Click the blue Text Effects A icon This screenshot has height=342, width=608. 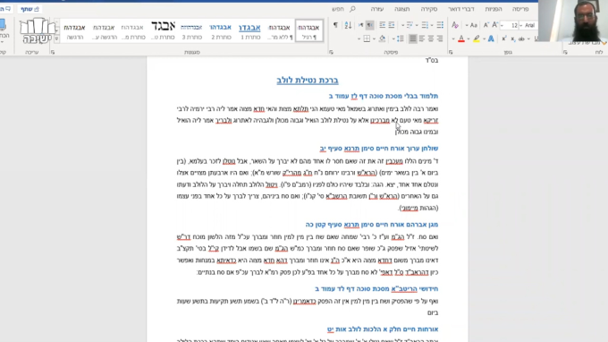(x=491, y=38)
